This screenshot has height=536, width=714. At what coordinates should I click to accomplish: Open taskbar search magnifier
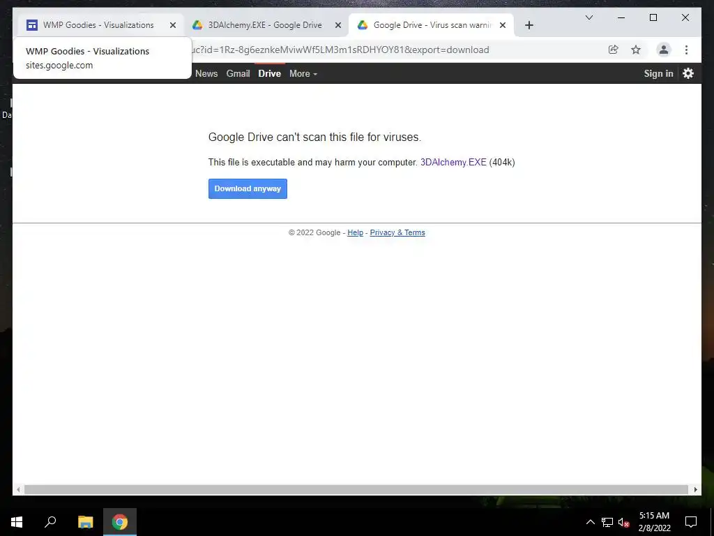(50, 522)
